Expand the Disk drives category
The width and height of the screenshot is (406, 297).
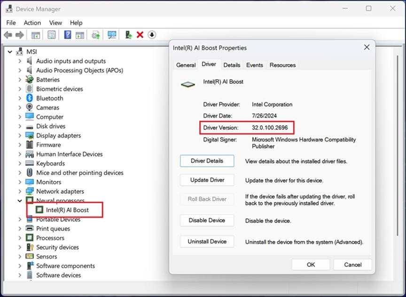20,126
